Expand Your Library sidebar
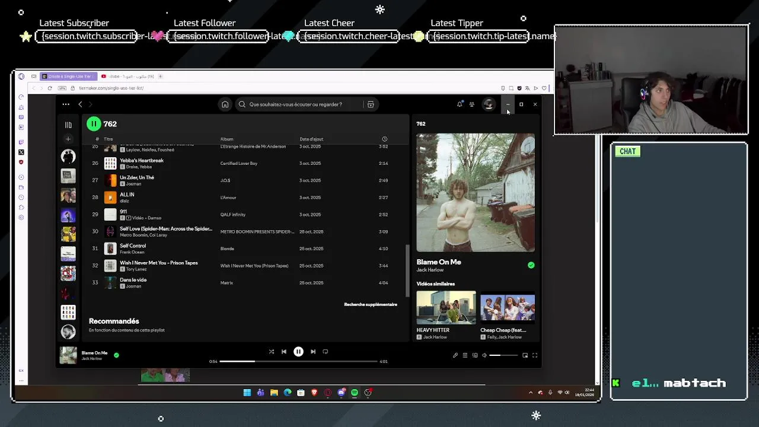 coord(68,125)
